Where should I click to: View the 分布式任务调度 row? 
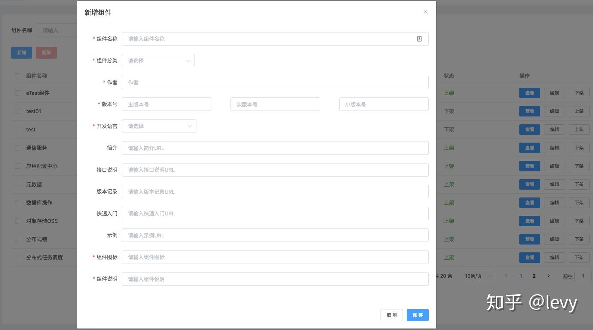coord(530,258)
